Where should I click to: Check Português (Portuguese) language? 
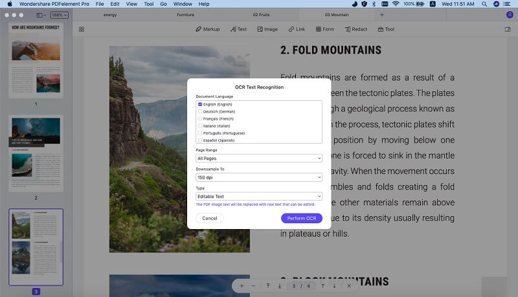click(200, 133)
